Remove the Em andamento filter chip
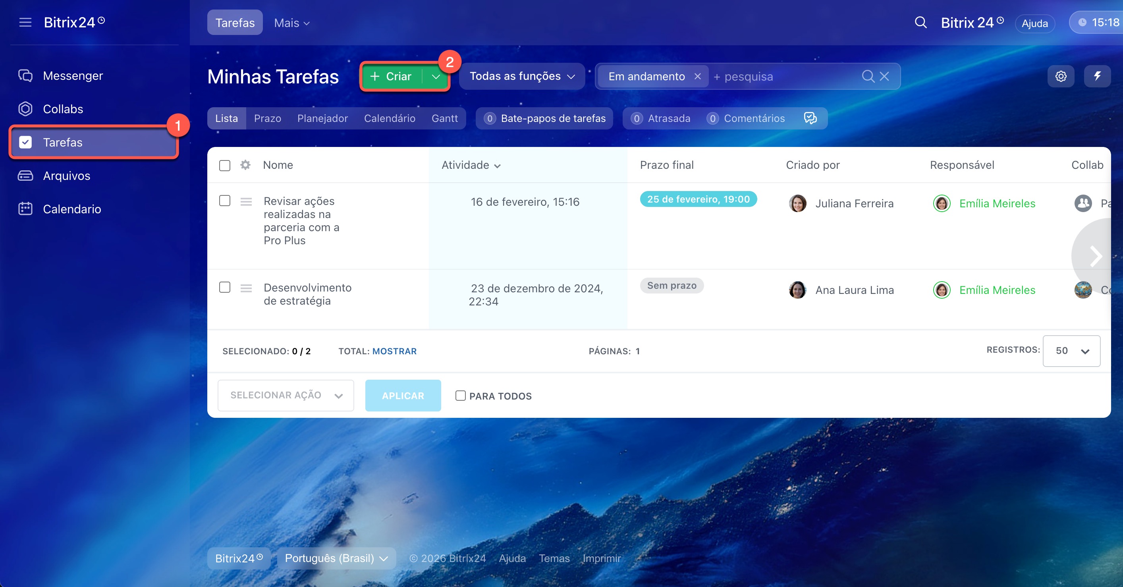Viewport: 1123px width, 587px height. (698, 76)
